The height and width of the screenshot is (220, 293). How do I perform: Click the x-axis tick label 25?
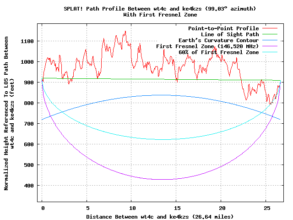[x=267, y=208]
